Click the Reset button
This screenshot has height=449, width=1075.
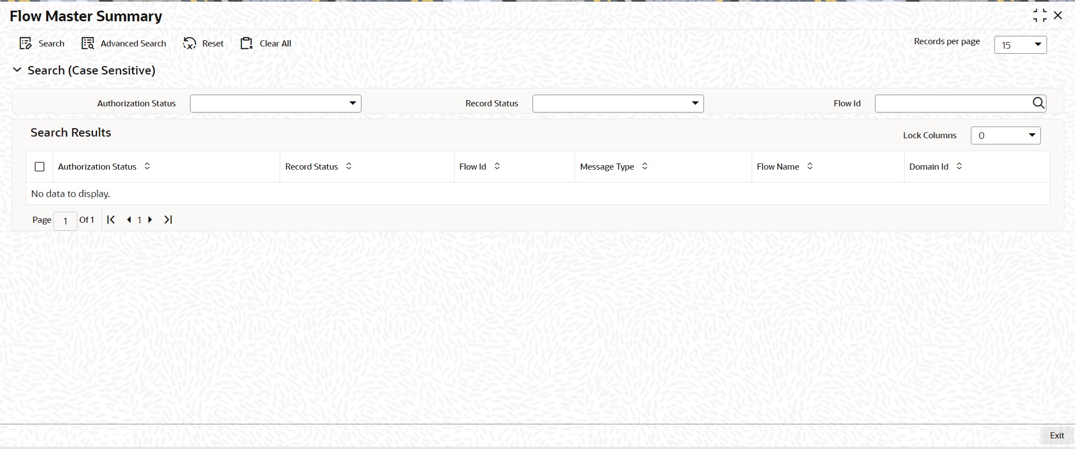pos(203,44)
